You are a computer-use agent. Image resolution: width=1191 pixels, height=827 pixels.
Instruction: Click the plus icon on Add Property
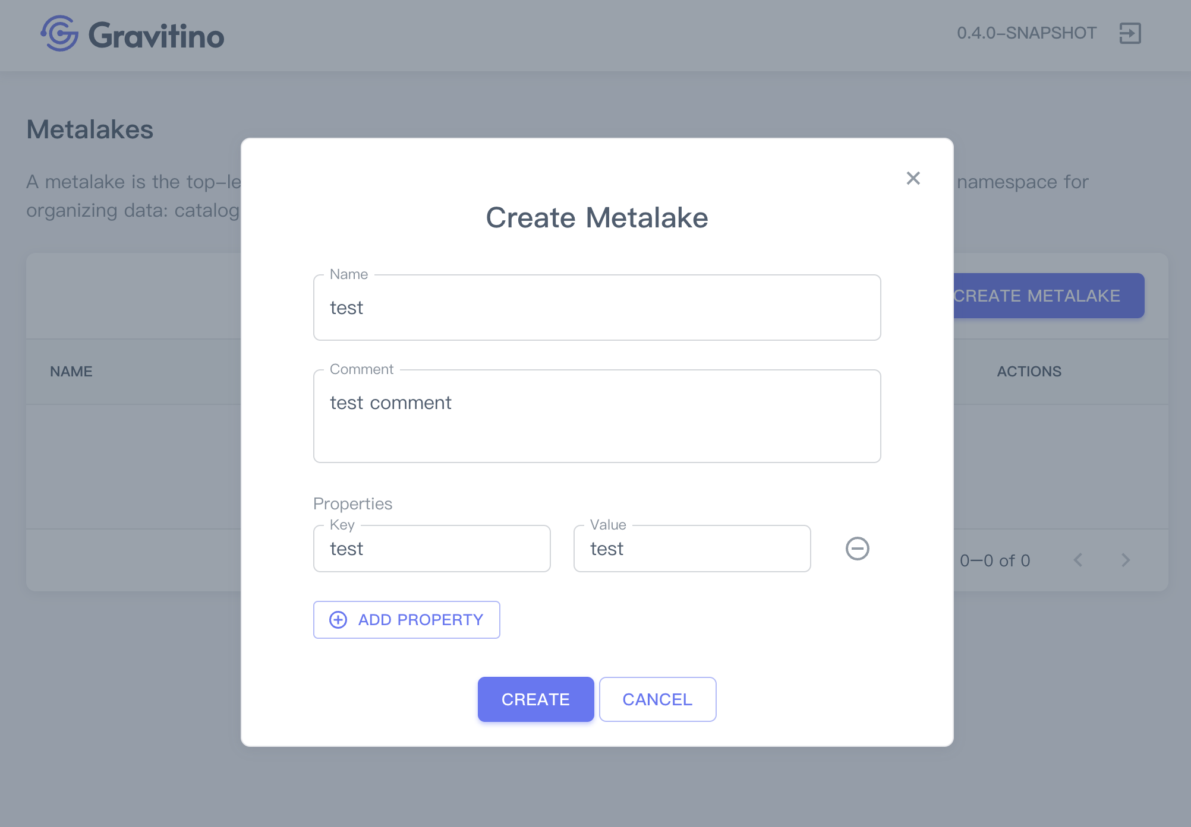tap(338, 620)
